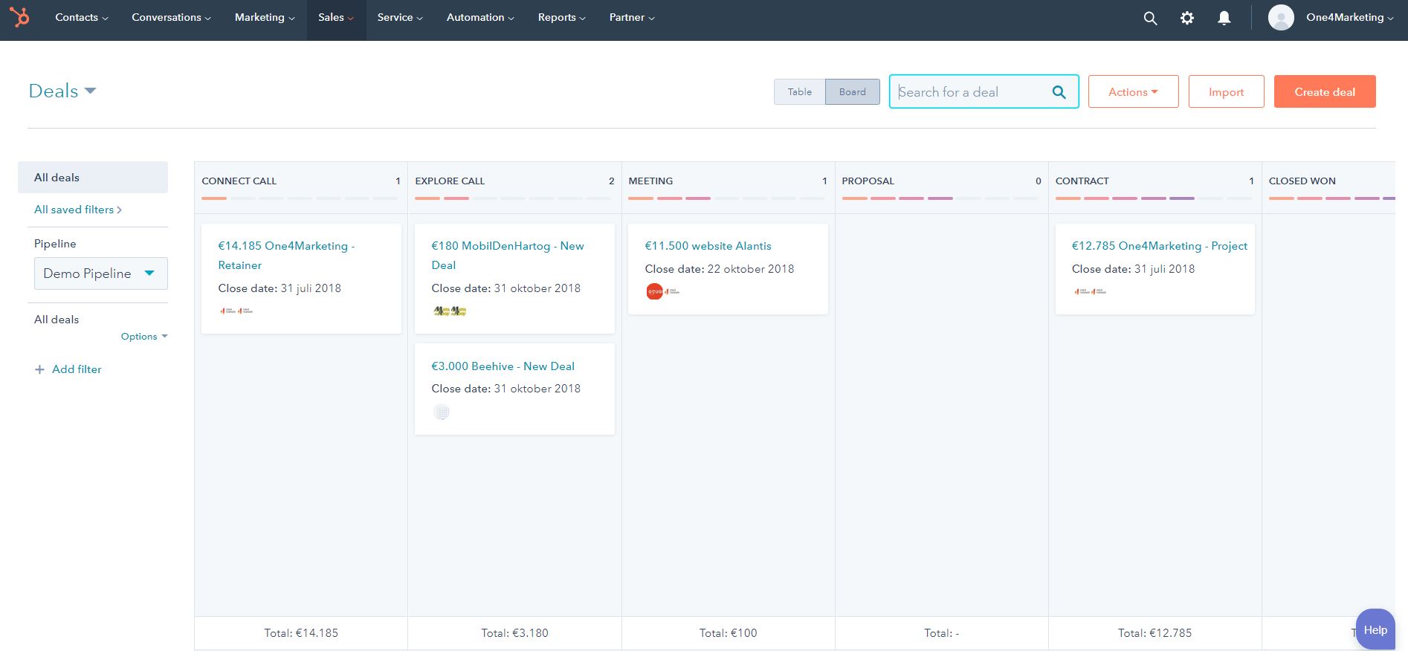Open the Demo Pipeline selector
1408x651 pixels.
[x=101, y=273]
